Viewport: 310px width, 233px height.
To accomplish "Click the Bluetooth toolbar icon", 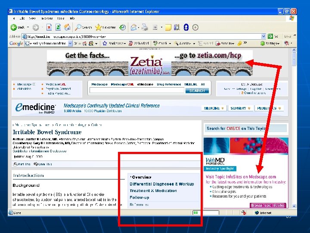I will coord(186,27).
